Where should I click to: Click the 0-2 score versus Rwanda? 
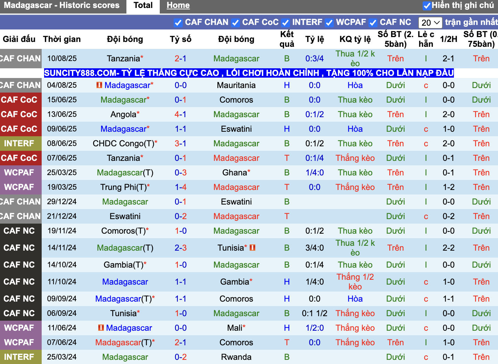pos(181,357)
